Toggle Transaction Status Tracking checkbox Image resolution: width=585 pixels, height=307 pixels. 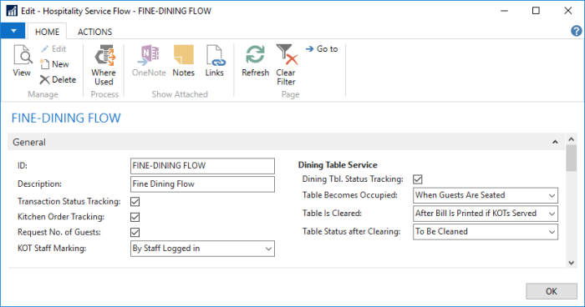(x=135, y=202)
